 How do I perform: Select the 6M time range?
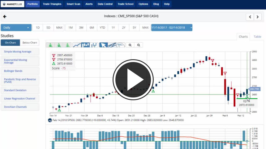tap(92, 28)
